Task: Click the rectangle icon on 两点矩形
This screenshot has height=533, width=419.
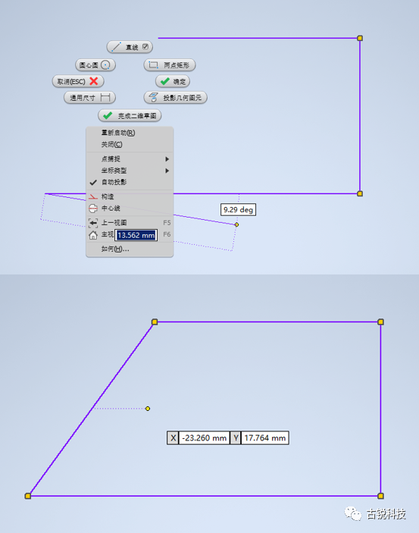Action: 154,64
